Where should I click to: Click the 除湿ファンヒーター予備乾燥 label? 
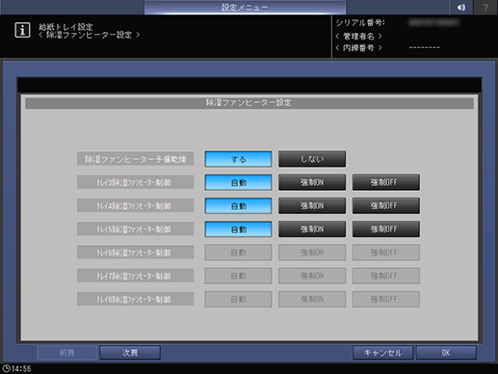pyautogui.click(x=135, y=159)
